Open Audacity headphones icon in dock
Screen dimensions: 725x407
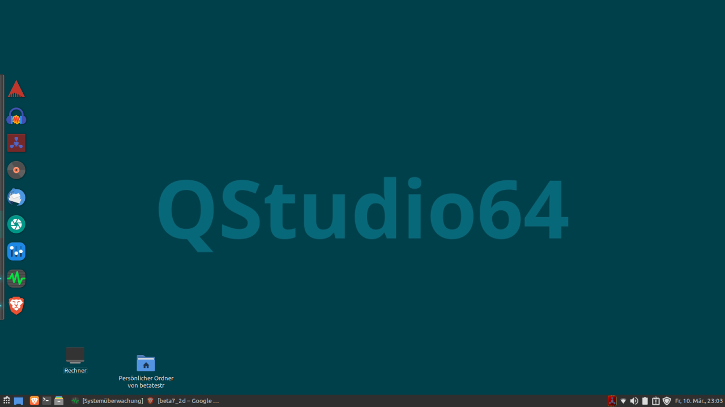(16, 116)
